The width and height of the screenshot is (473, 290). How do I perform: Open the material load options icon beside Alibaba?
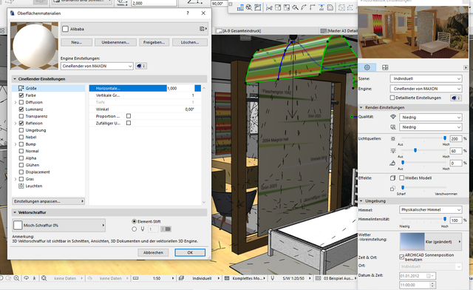click(203, 29)
